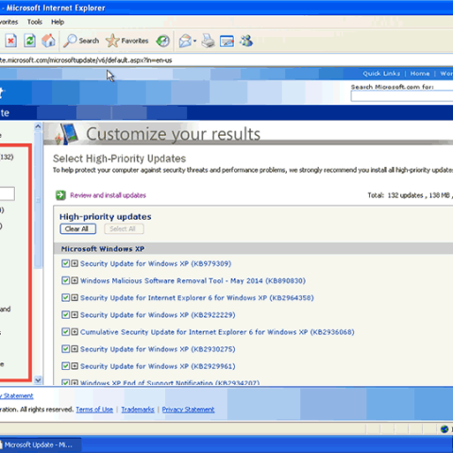This screenshot has height=453, width=453.
Task: Uncheck Security Update KB2930275 checkbox
Action: click(65, 348)
